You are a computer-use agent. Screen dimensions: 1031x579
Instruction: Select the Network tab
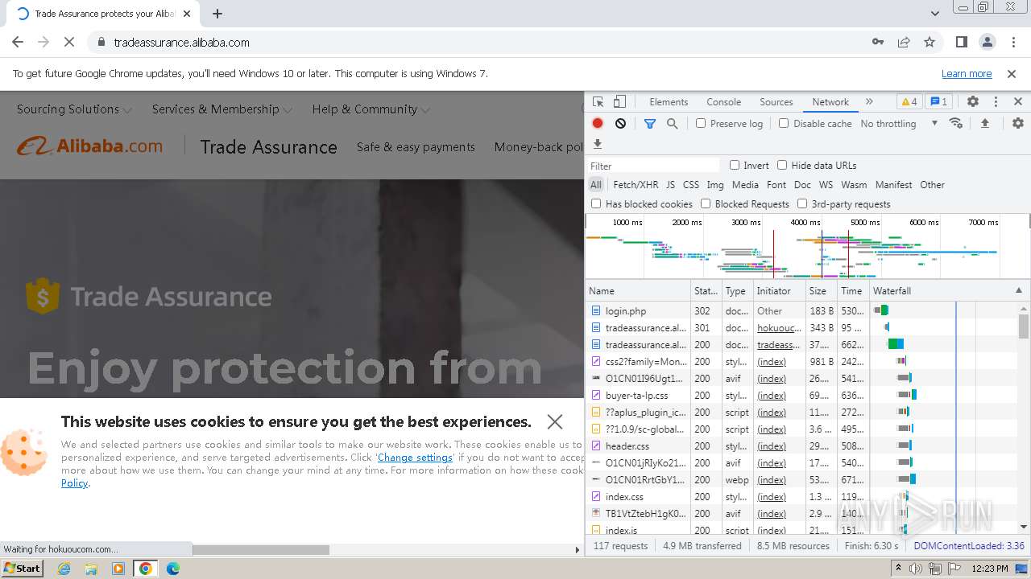pos(830,102)
